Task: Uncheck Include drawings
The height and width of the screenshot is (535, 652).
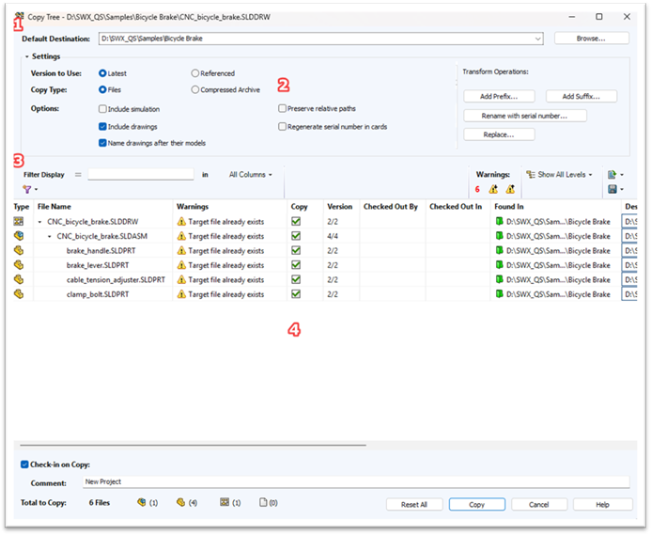Action: coord(102,127)
